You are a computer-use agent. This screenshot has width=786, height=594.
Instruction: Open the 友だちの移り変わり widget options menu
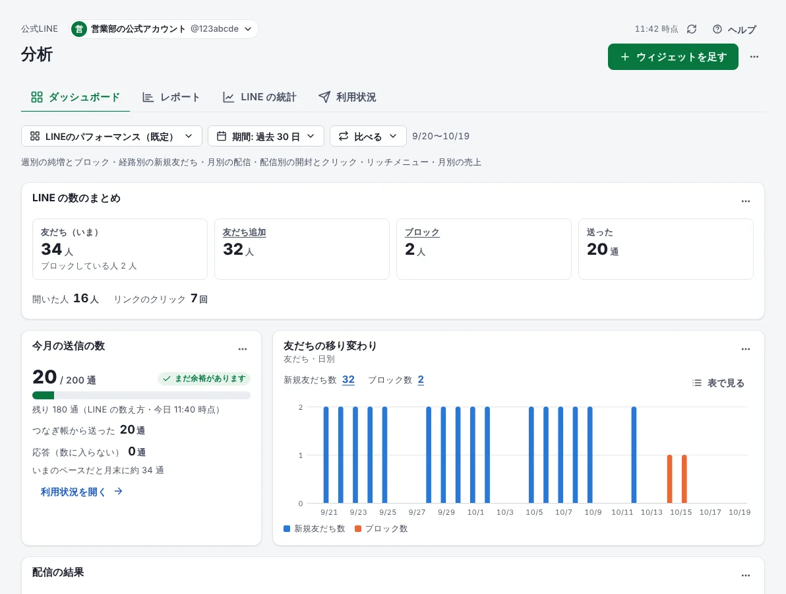745,349
